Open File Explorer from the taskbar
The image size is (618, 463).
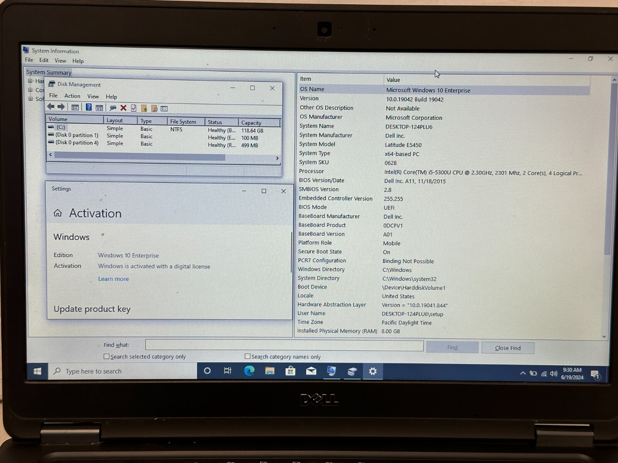[x=270, y=371]
